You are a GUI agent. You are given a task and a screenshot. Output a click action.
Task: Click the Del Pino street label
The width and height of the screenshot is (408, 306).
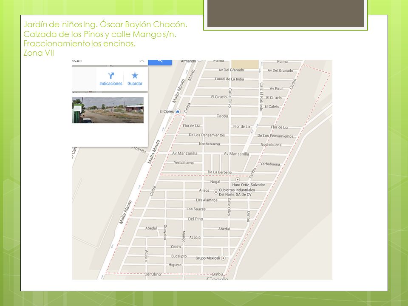coord(195,219)
